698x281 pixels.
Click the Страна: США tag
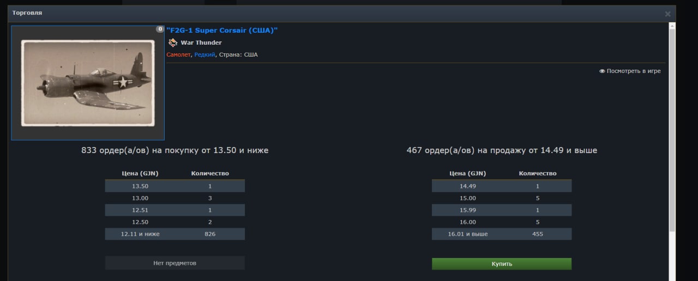click(x=238, y=54)
